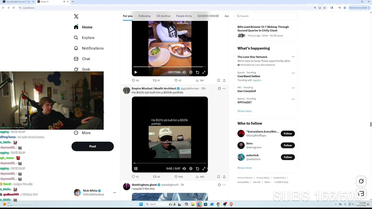View analytics showing 46K views
Viewport: 372px width, 209px height.
click(x=200, y=177)
